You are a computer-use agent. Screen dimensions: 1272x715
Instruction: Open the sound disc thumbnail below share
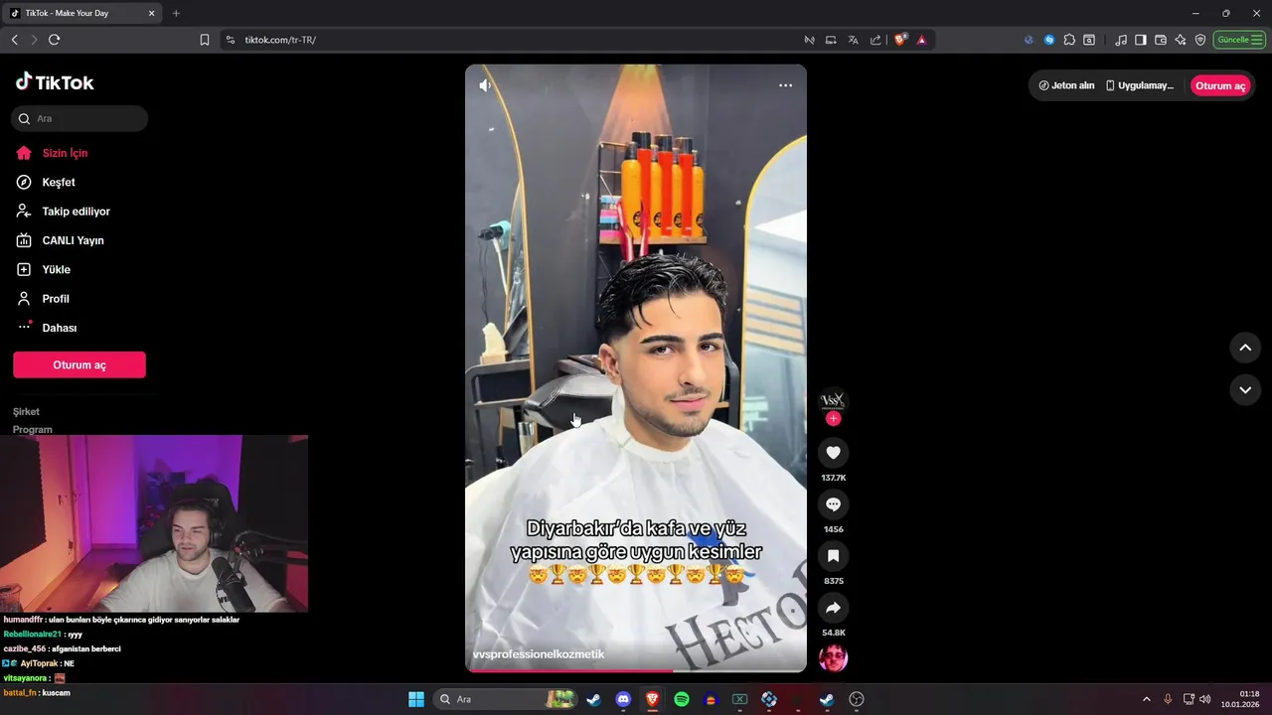click(x=833, y=657)
